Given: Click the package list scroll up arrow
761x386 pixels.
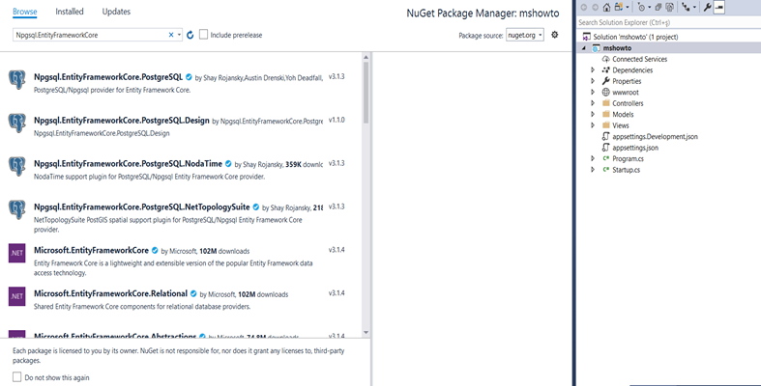Looking at the screenshot, I should tap(366, 57).
